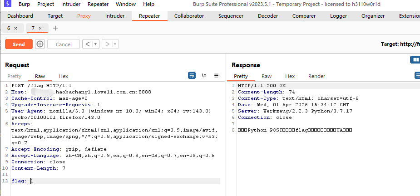Switch to the Target tab
Screen dimensions: 420x196
[x=55, y=16]
